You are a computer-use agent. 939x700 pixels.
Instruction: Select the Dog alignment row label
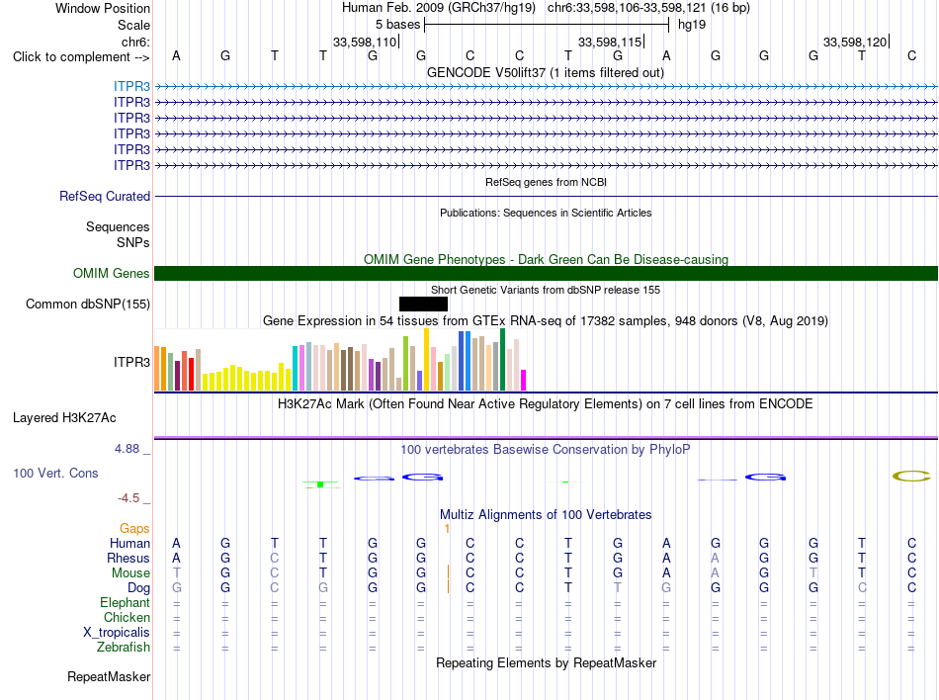(x=138, y=588)
